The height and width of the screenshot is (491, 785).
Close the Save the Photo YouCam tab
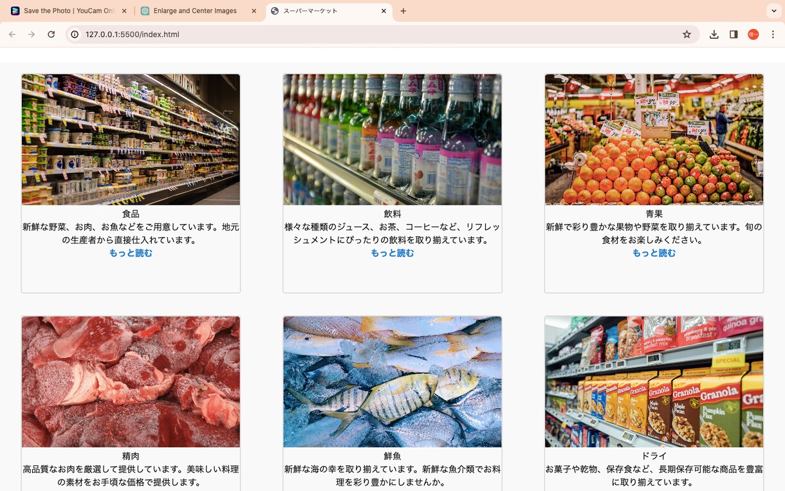click(x=124, y=11)
